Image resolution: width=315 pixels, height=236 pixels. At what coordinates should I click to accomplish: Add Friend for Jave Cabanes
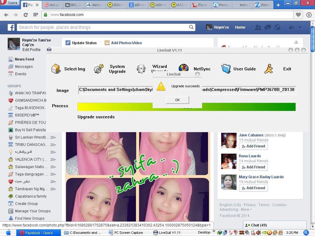tap(253, 146)
